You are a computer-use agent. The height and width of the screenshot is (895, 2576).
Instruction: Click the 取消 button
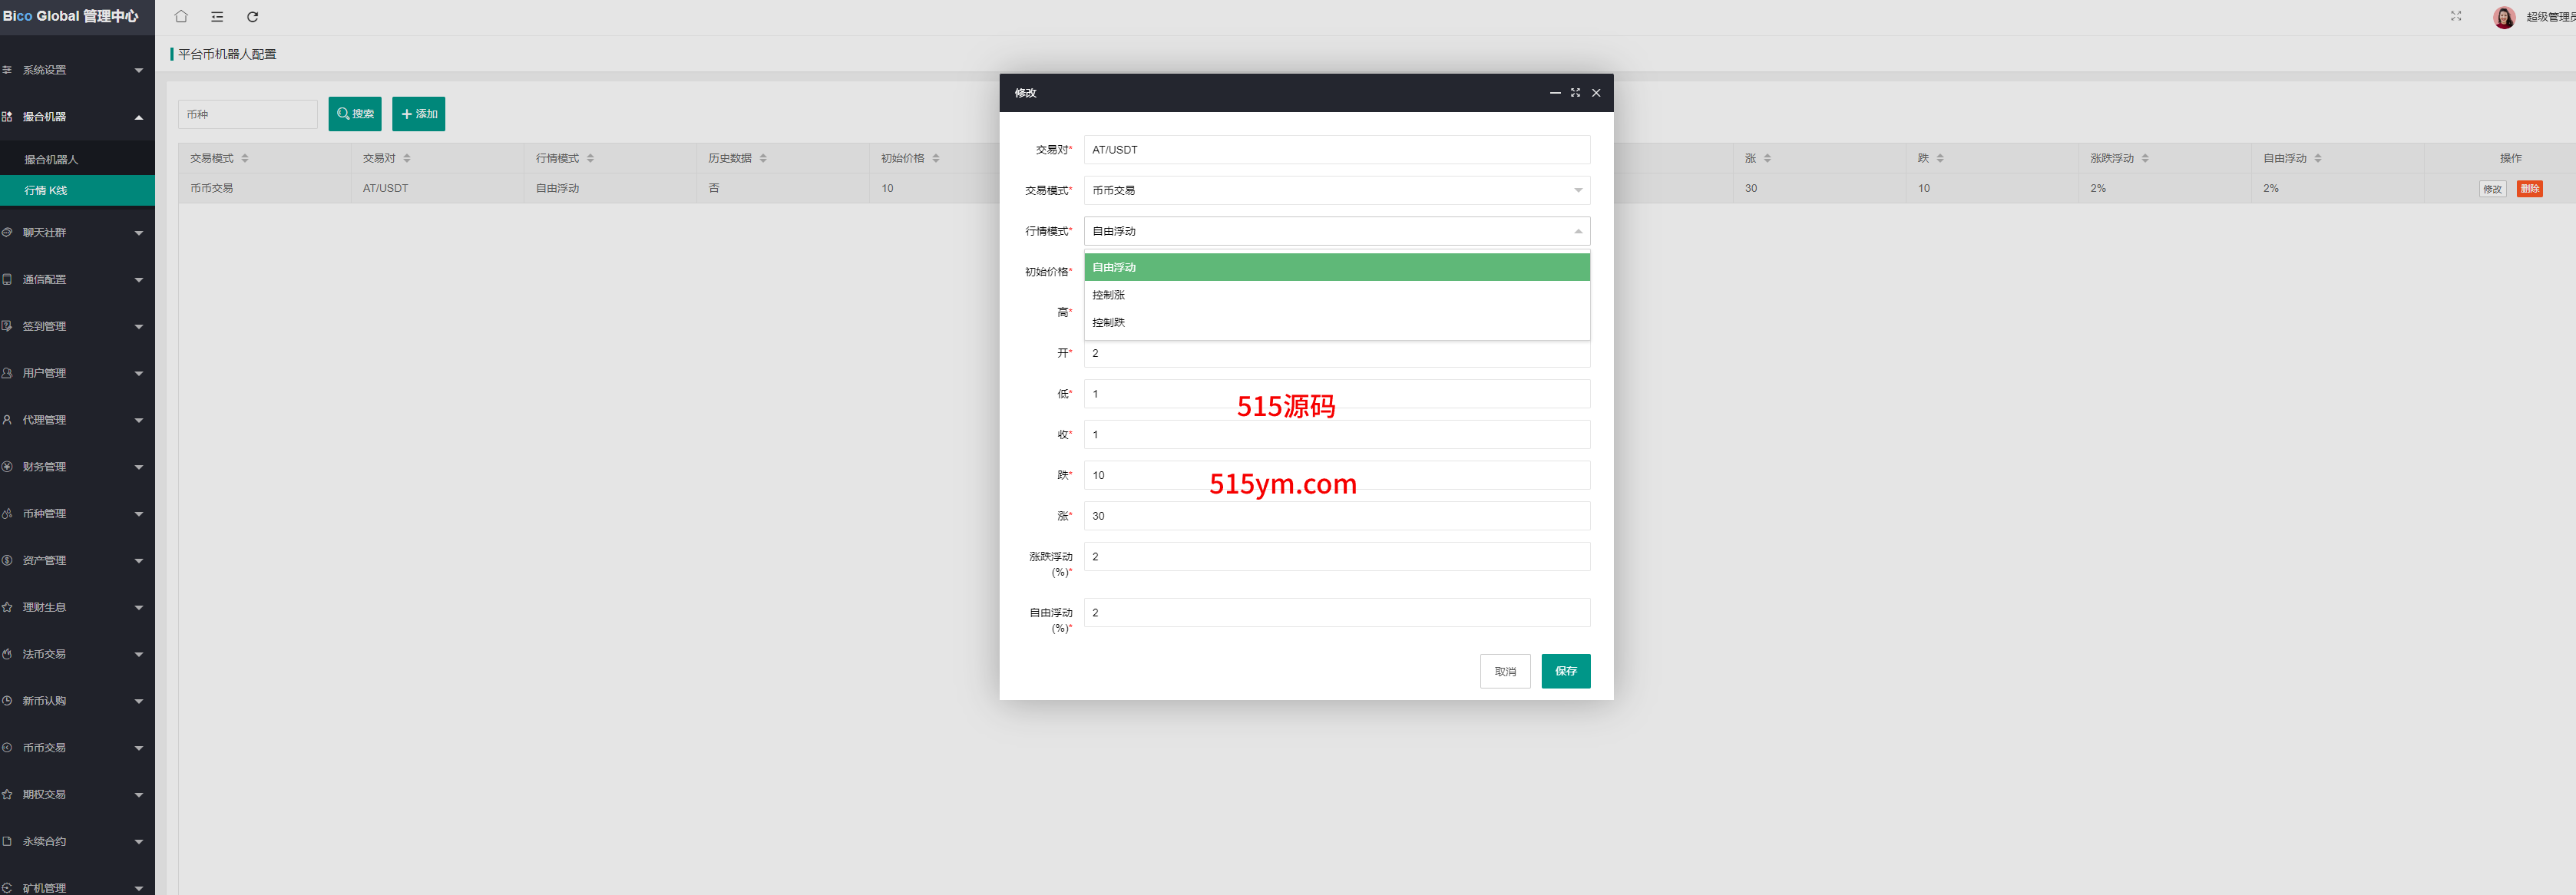point(1504,672)
